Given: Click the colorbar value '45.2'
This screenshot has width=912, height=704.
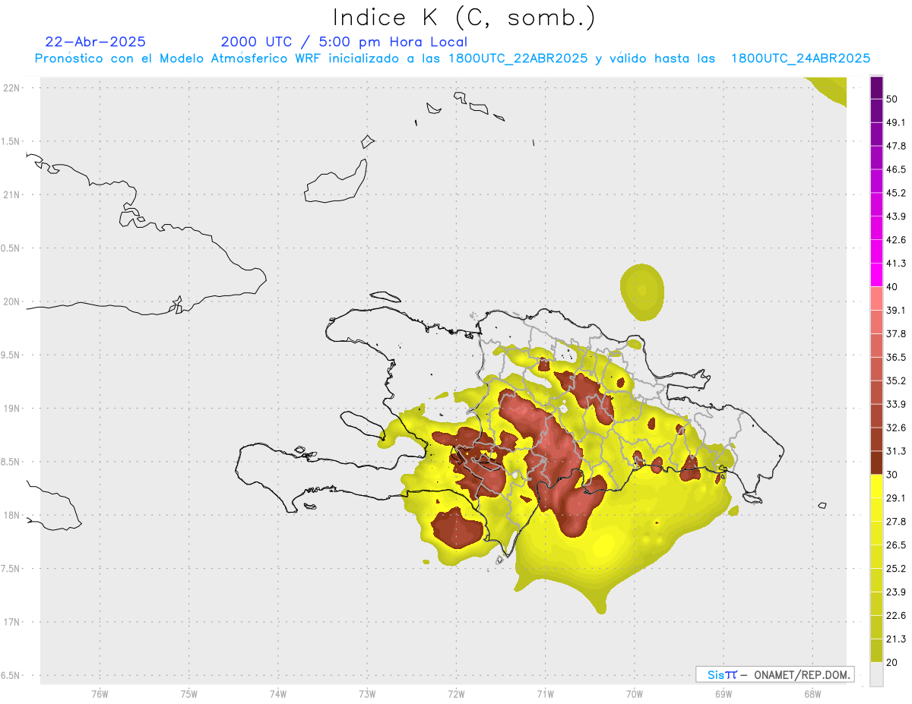Looking at the screenshot, I should (896, 193).
